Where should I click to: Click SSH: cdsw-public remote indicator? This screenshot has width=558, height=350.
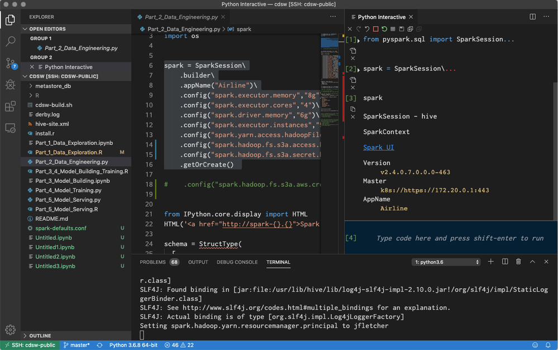pyautogui.click(x=30, y=345)
